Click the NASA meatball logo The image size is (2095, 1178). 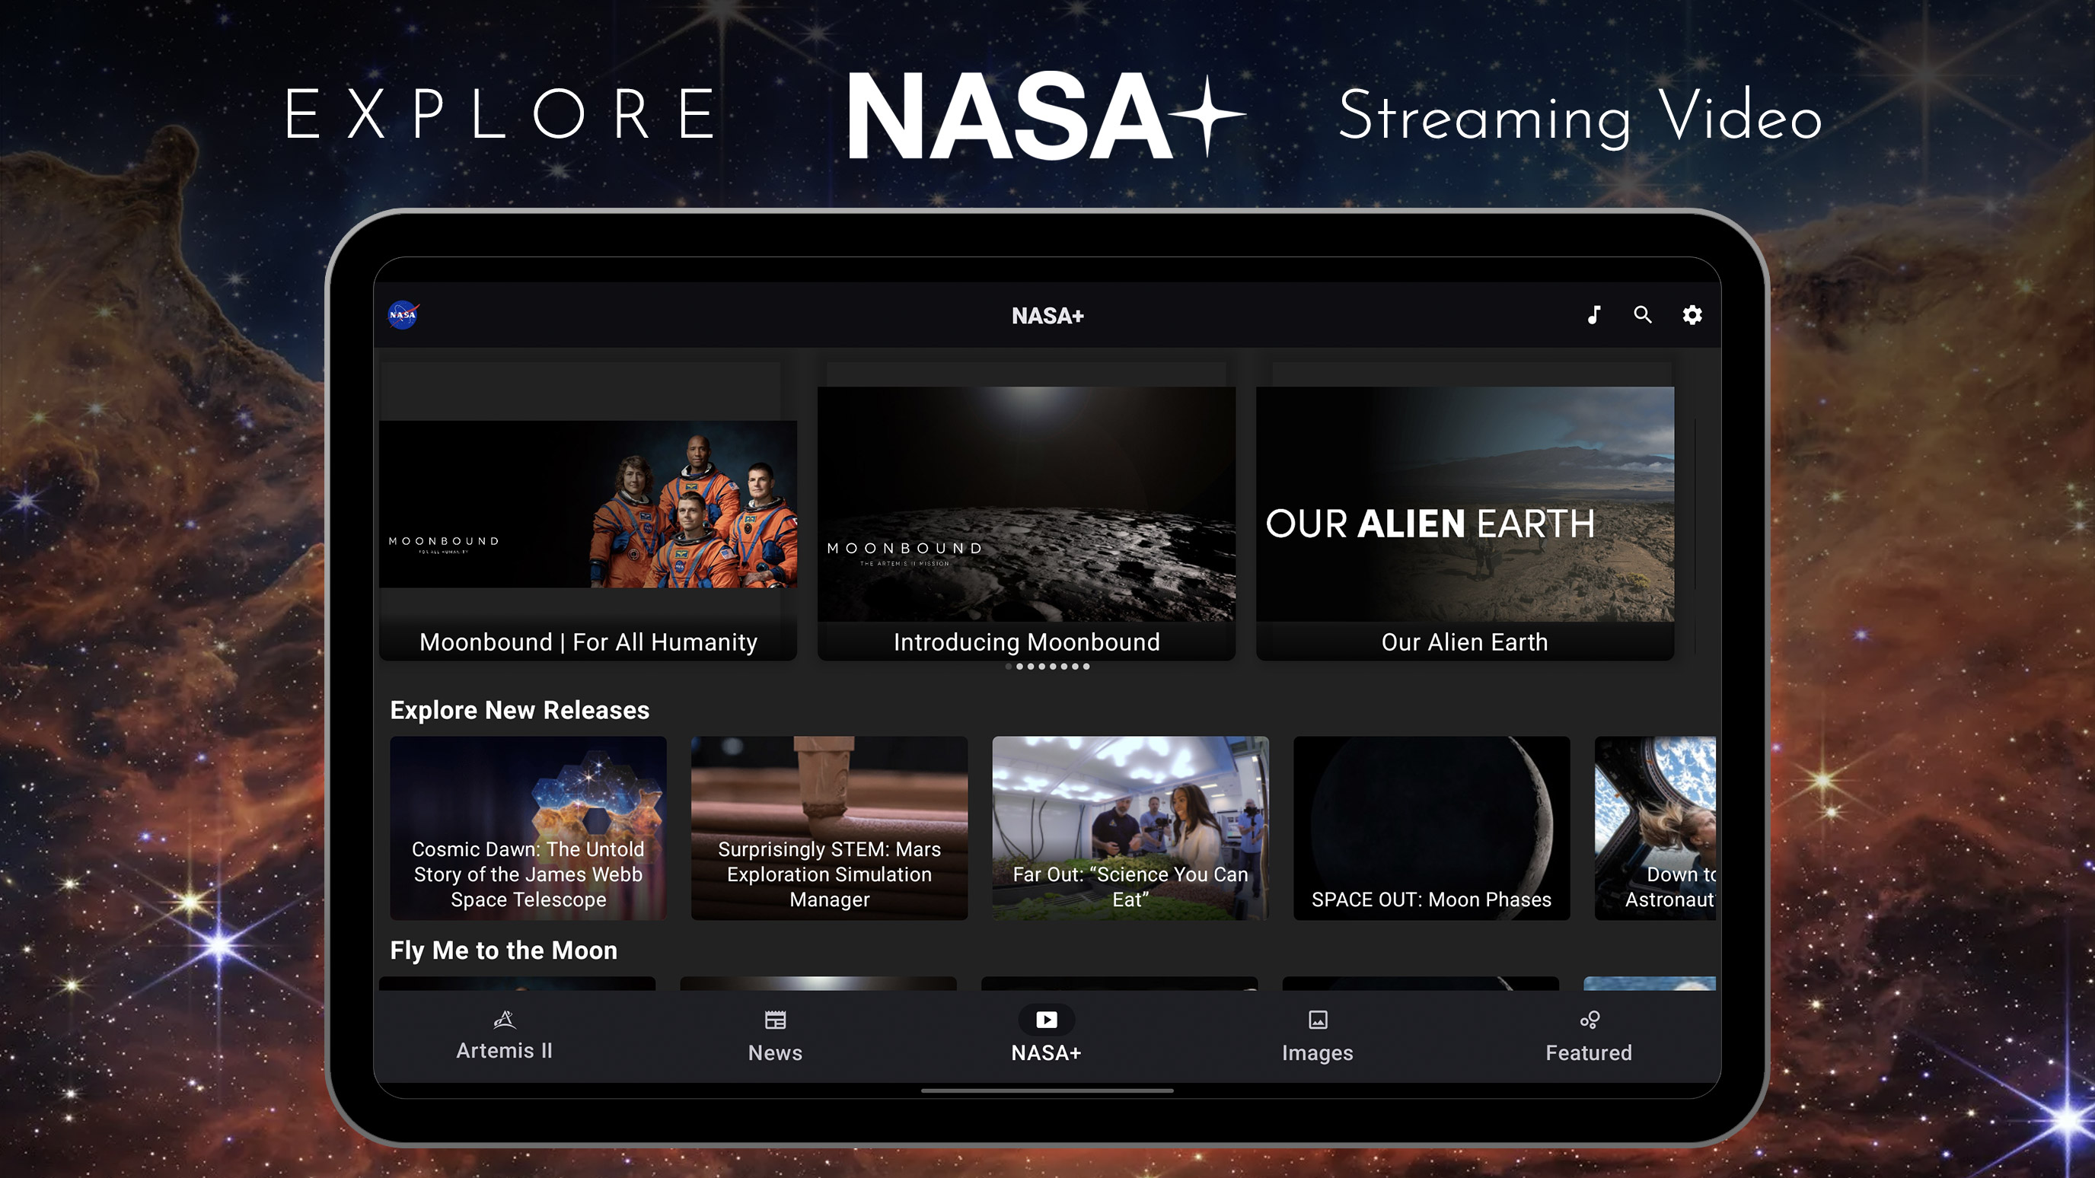403,316
